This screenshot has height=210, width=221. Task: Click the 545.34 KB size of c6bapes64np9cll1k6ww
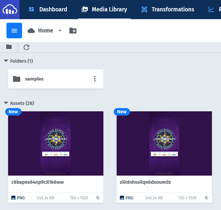pos(45,198)
